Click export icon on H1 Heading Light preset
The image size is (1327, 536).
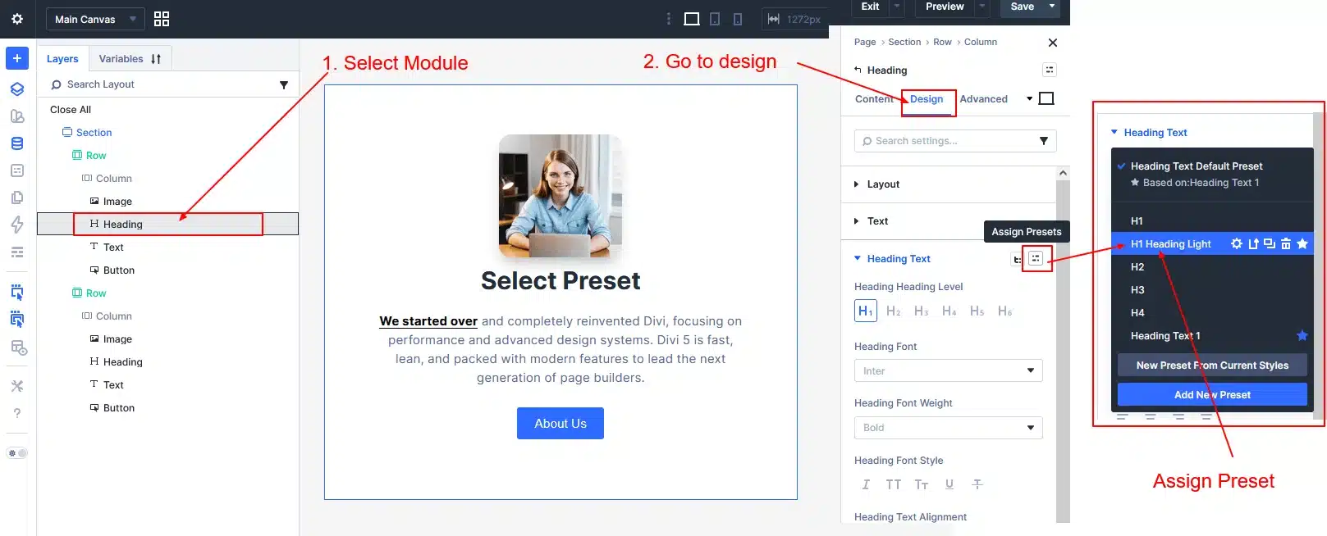click(x=1253, y=243)
